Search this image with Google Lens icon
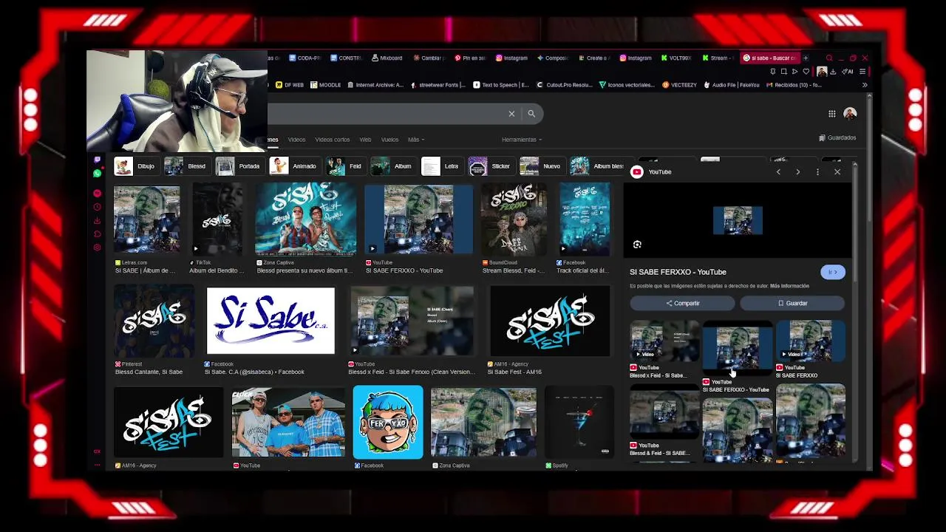 pos(637,245)
